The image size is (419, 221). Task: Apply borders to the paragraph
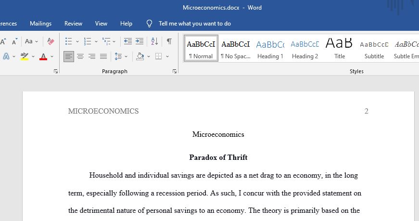coord(158,56)
